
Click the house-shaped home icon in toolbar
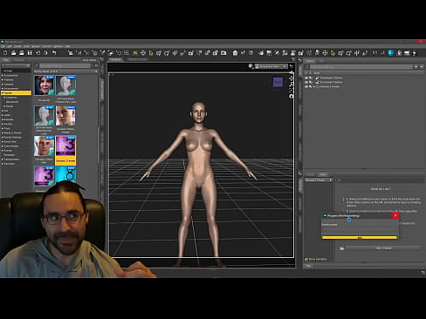tap(235, 53)
